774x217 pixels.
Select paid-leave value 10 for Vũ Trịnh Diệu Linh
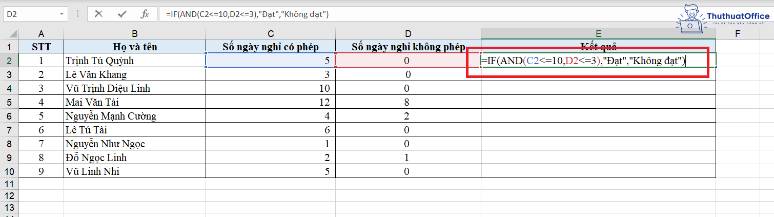coord(270,88)
